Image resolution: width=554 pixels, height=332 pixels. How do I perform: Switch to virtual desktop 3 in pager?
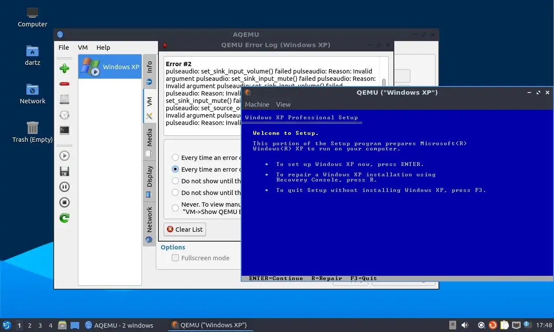[x=40, y=326]
